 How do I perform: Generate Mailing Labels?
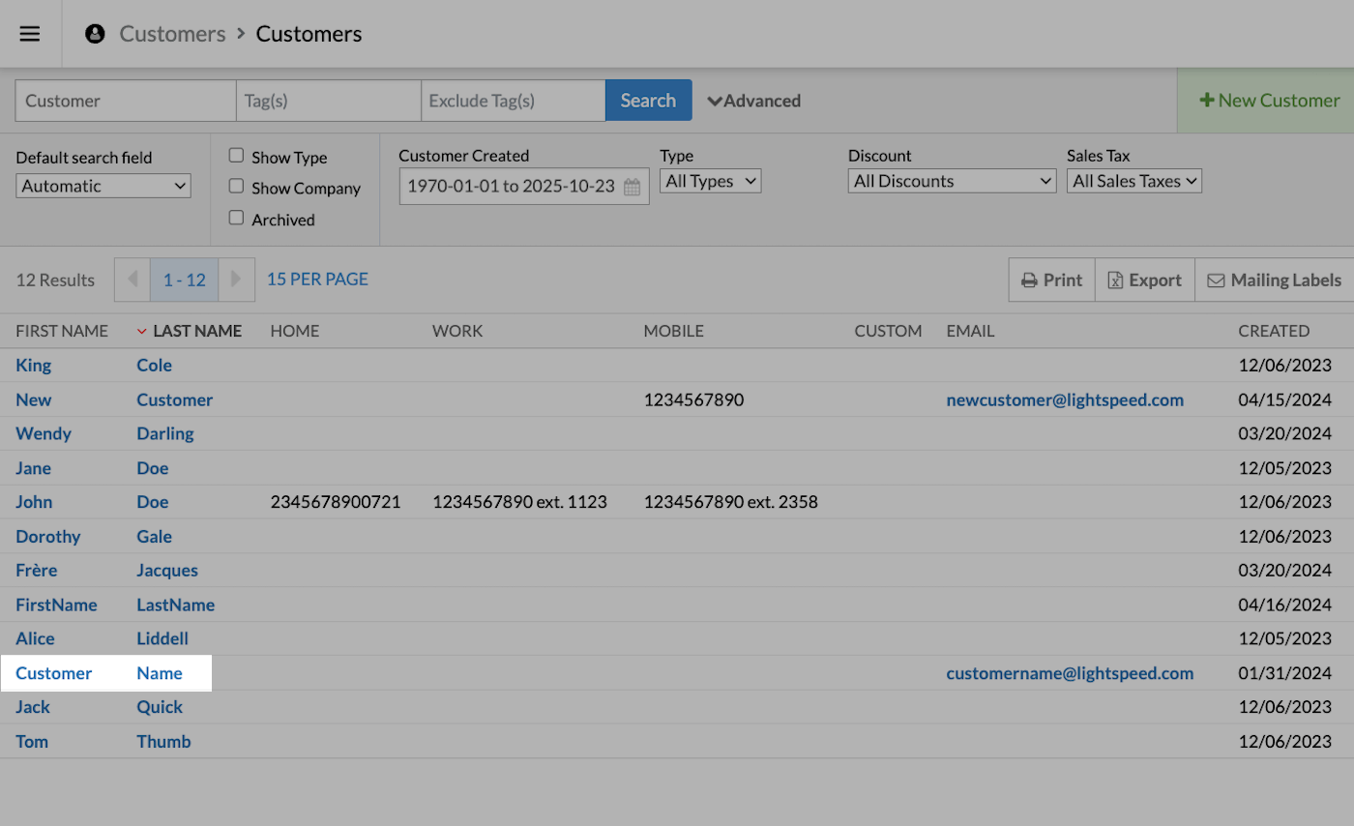coord(1274,280)
